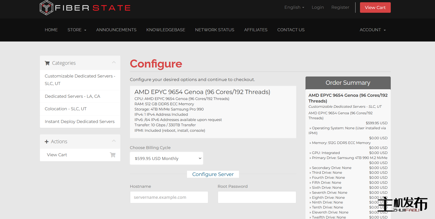435x219 pixels.
Task: Open Instant Deploy Dedicated Servers category
Action: click(79, 122)
